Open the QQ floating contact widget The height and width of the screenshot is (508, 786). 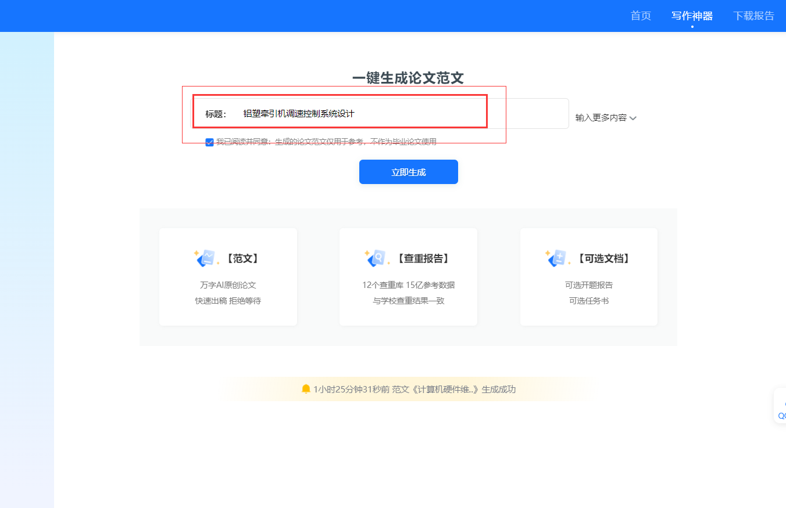(781, 405)
